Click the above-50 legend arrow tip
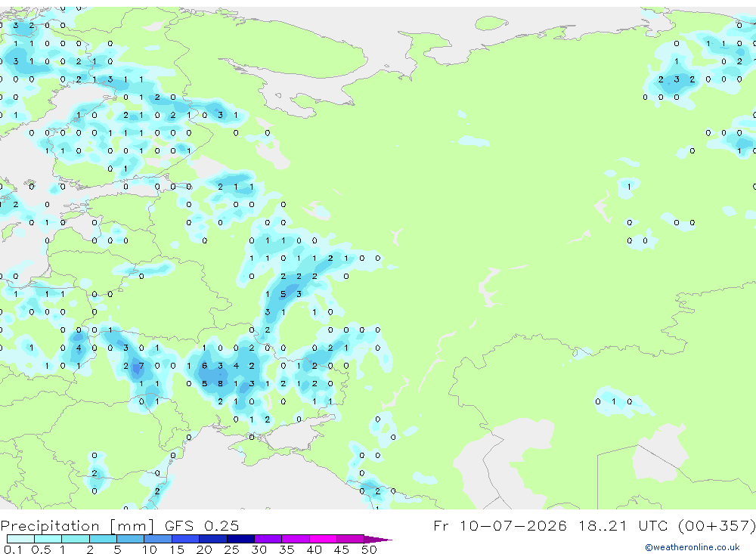756x554 pixels. [x=378, y=540]
